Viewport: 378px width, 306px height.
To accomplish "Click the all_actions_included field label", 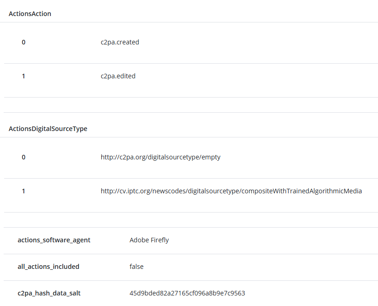I will pyautogui.click(x=49, y=267).
